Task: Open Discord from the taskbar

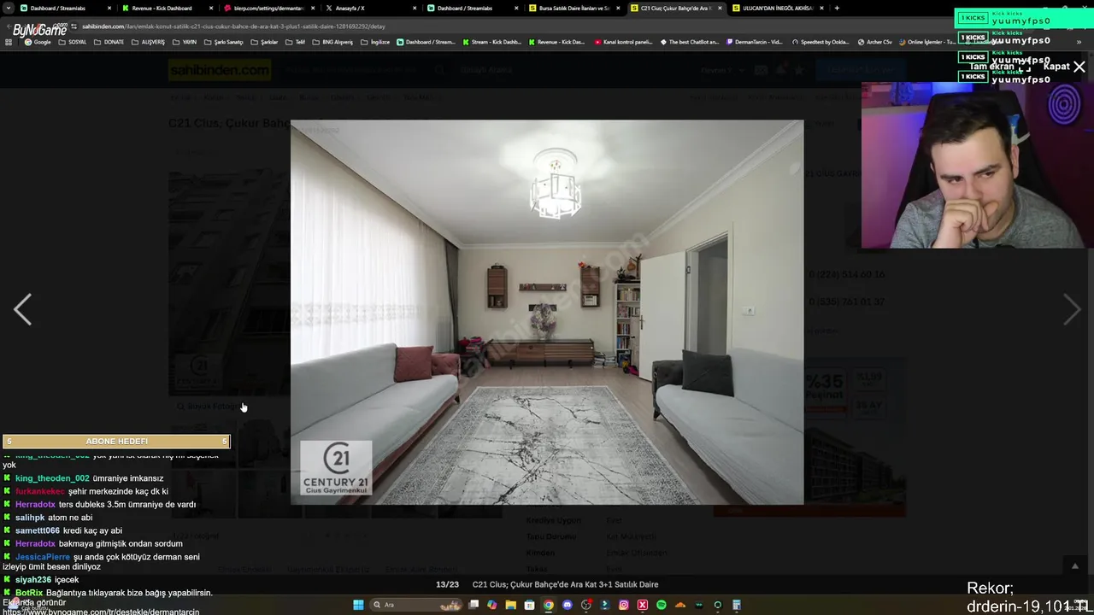Action: pos(567,605)
